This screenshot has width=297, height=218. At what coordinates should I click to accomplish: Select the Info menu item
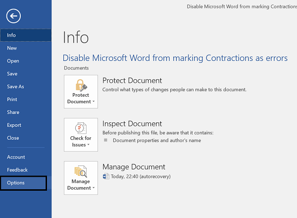[x=26, y=35]
